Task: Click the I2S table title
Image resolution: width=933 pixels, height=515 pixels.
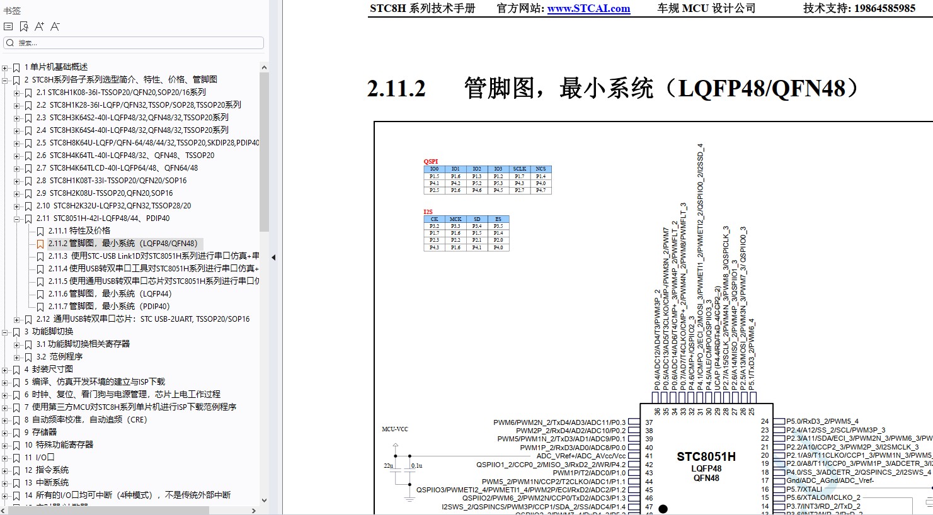Action: click(x=428, y=212)
